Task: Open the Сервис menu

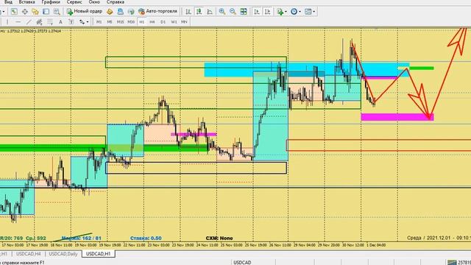Action: tap(74, 2)
